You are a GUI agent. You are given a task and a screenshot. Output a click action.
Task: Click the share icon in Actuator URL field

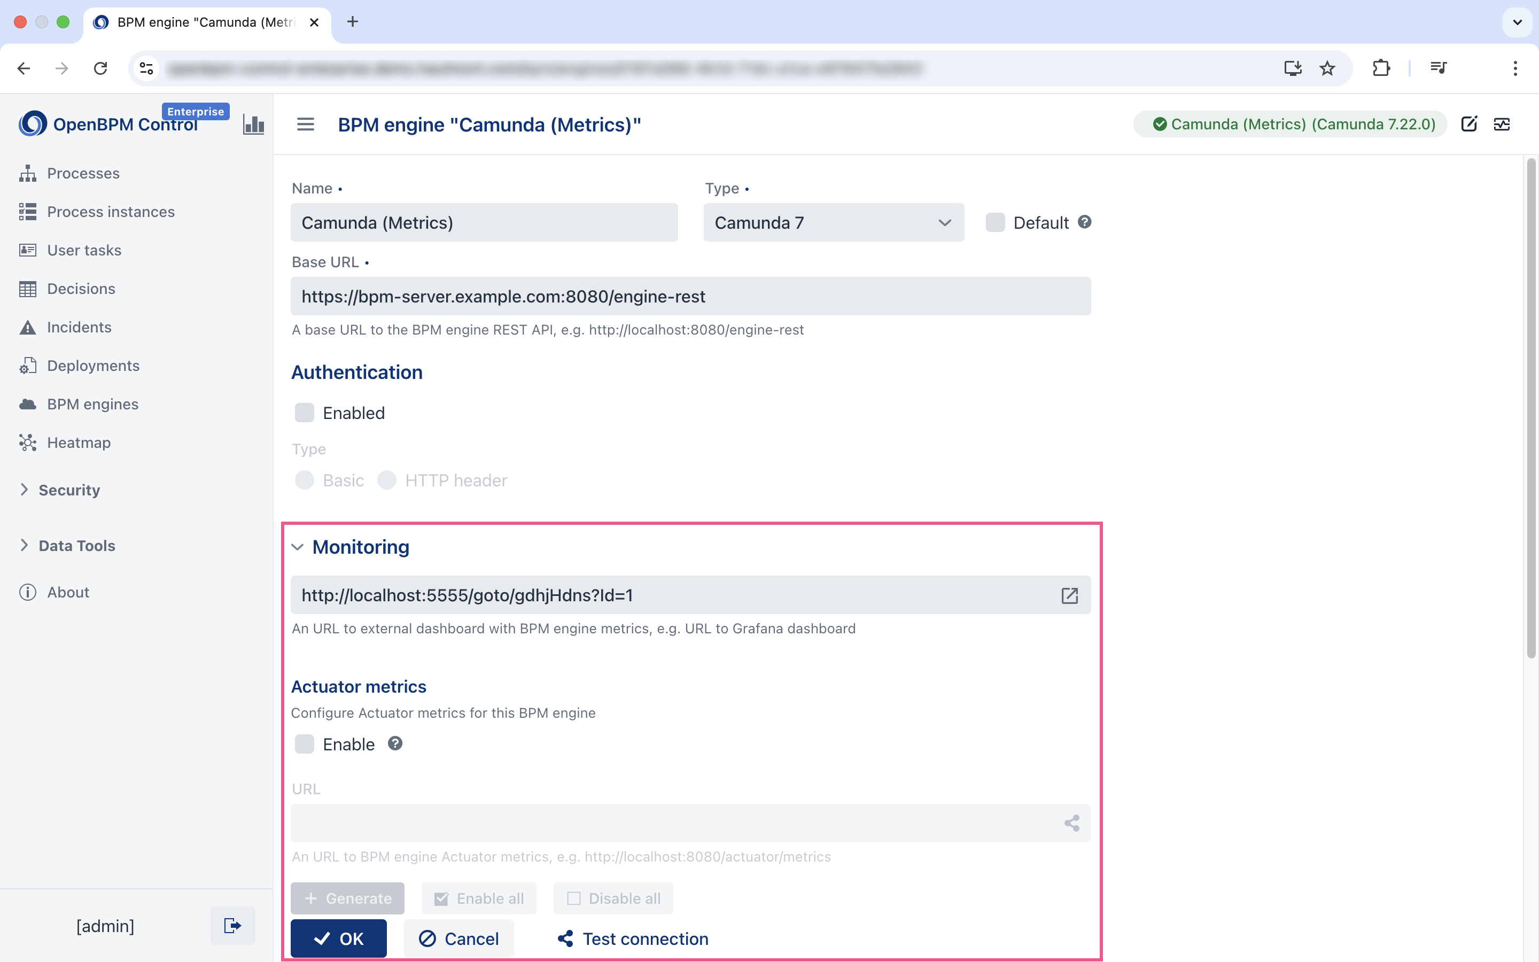1071,823
